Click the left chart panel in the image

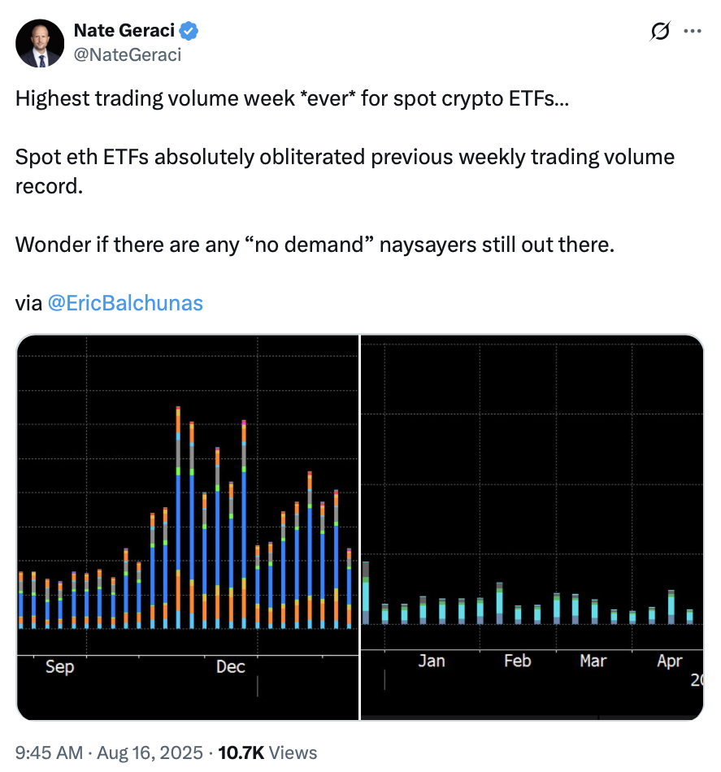187,528
